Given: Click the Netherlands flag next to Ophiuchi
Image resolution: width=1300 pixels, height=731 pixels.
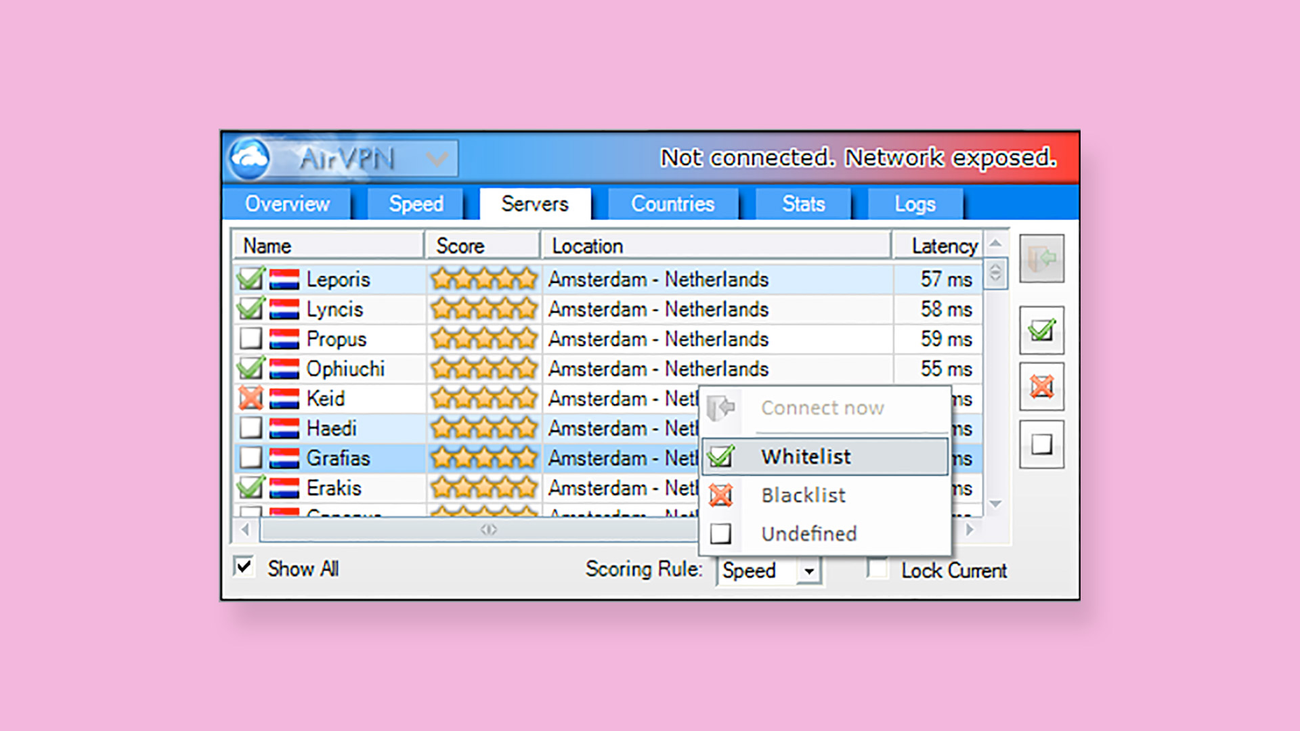Looking at the screenshot, I should 284,368.
